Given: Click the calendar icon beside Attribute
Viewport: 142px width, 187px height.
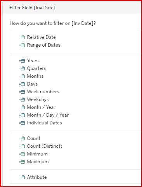Looking at the screenshot, I should (22, 177).
